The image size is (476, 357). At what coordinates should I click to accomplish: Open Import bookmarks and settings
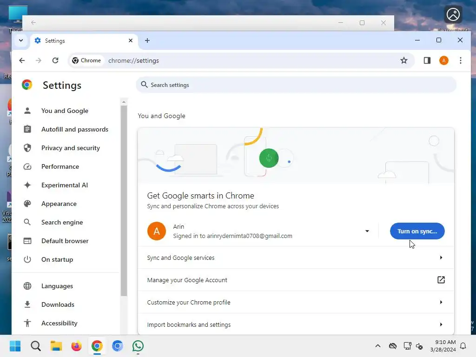[296, 324]
